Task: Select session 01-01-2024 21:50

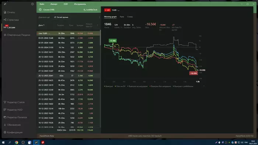Action: [68, 47]
